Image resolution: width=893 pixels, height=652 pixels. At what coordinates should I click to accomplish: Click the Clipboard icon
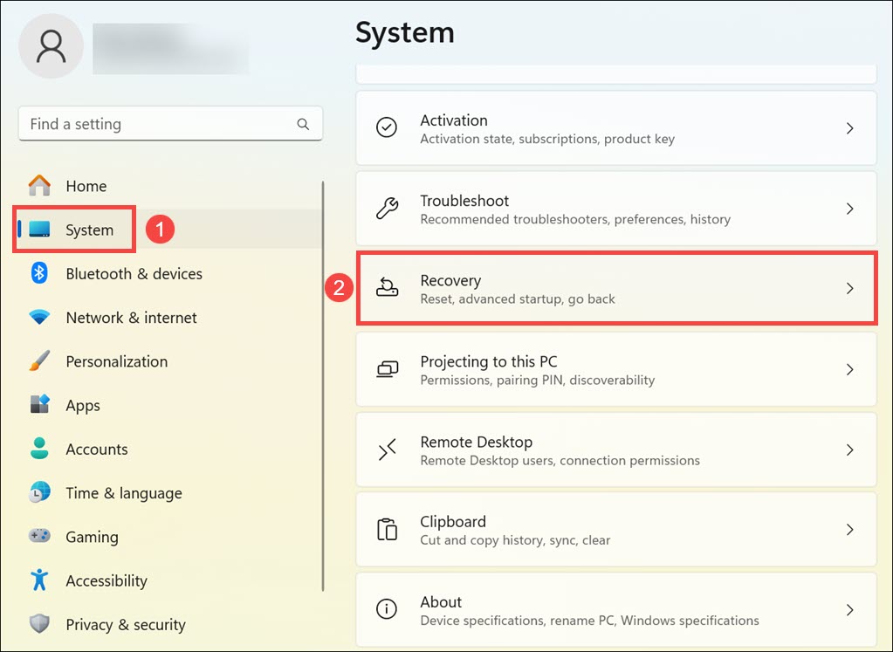click(x=387, y=530)
